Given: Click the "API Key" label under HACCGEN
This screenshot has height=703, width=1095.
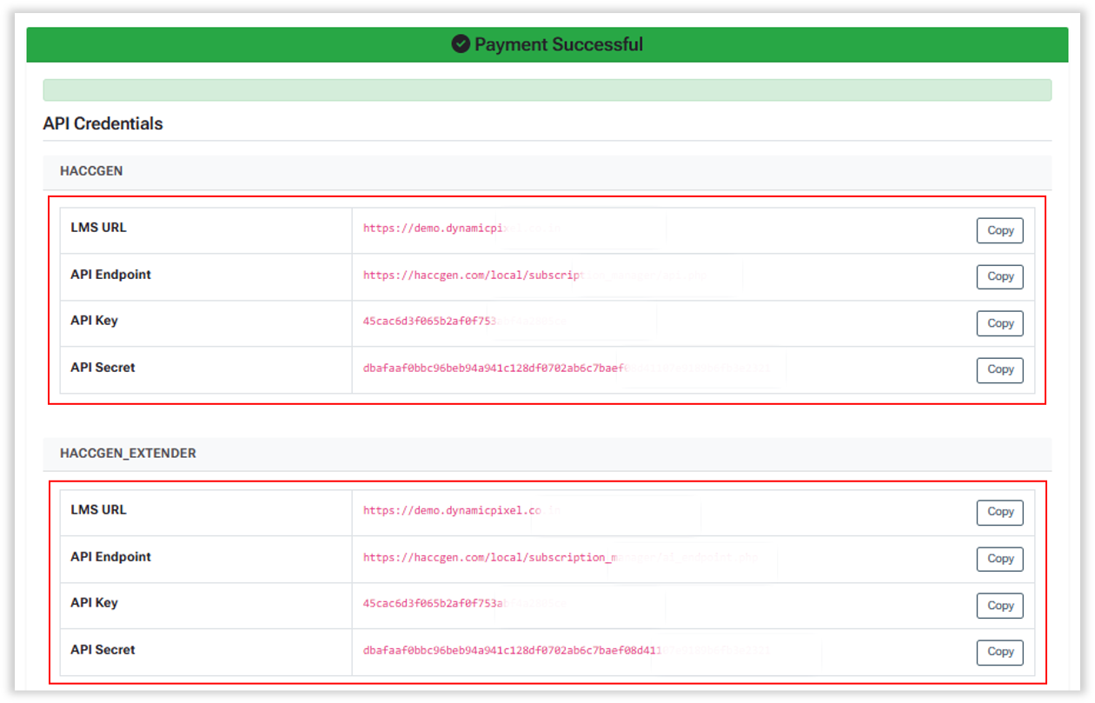Looking at the screenshot, I should tap(94, 321).
